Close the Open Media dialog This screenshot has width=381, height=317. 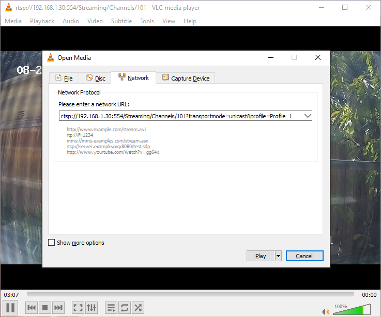click(x=318, y=57)
